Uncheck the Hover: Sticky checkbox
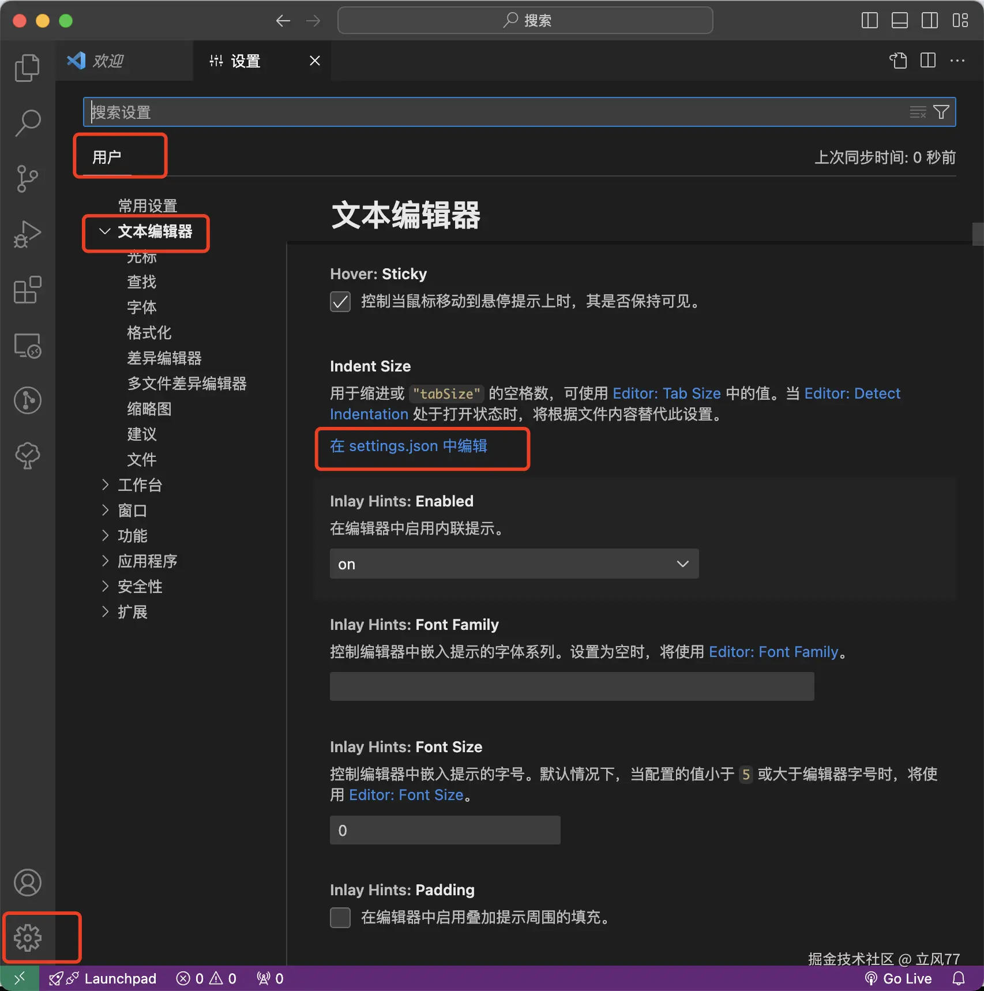984x991 pixels. [x=340, y=301]
